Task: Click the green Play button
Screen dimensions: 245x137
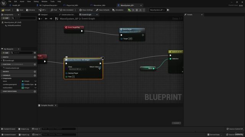Action: click(129, 10)
